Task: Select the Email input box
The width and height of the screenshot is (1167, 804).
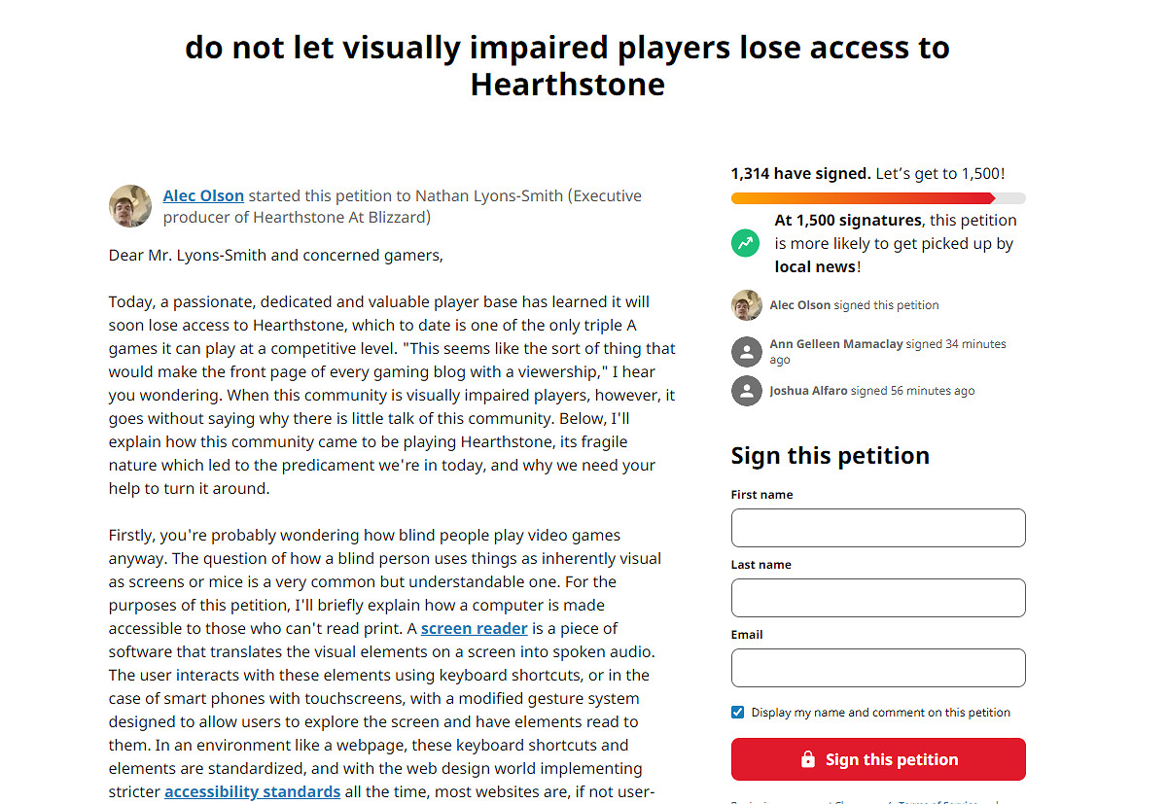Action: (x=877, y=668)
